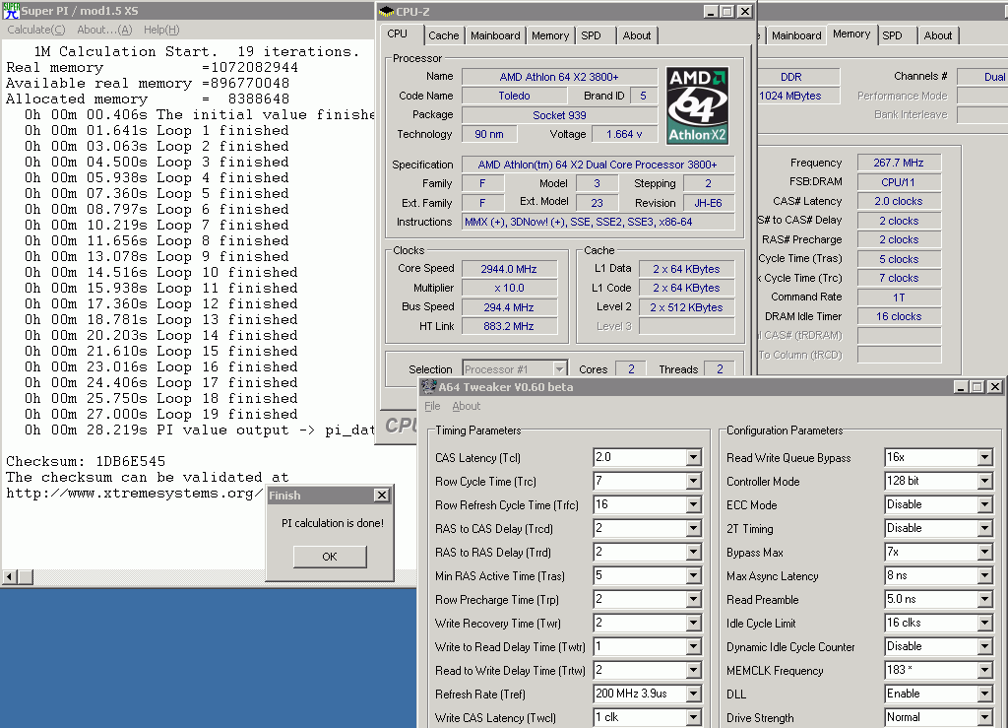The width and height of the screenshot is (1008, 728).
Task: Click the Instructions value field in CPU-Z
Action: (598, 222)
